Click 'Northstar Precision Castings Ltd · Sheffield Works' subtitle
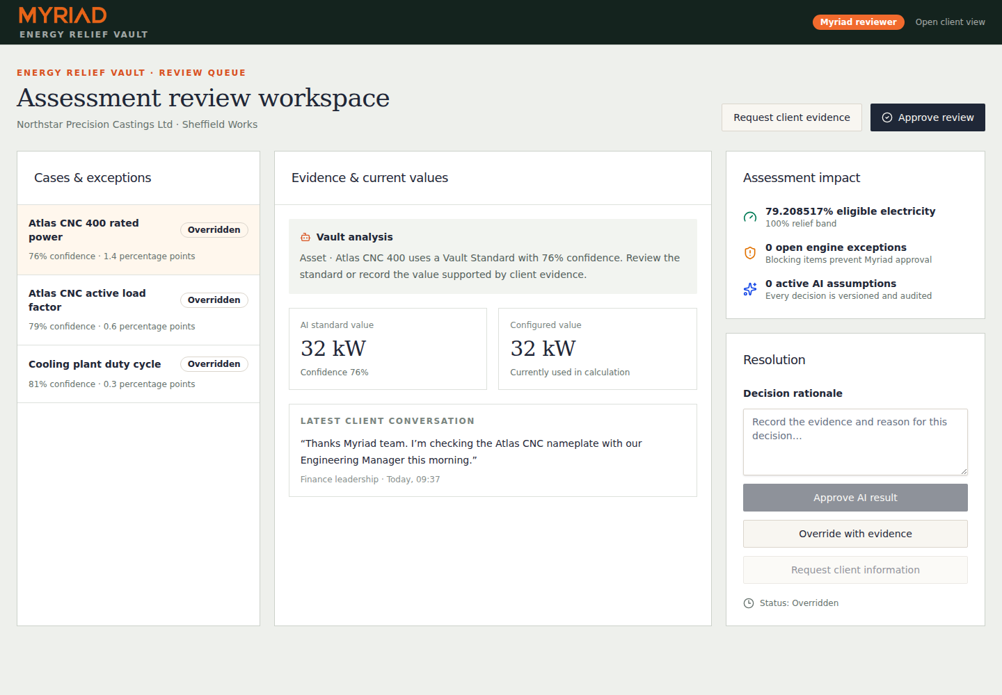 tap(137, 124)
